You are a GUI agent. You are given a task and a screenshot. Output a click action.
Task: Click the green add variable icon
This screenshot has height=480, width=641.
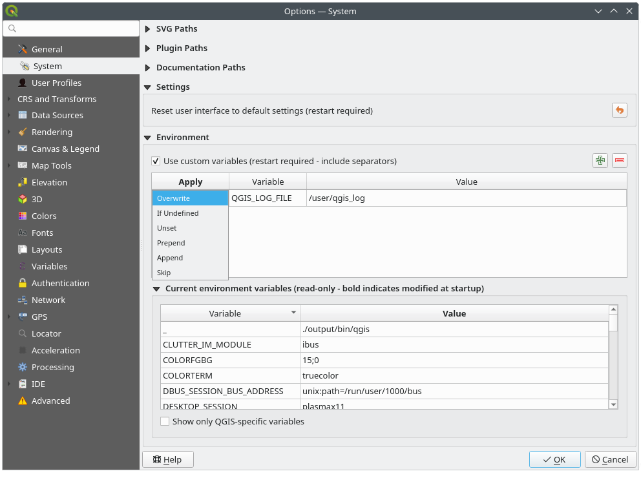pyautogui.click(x=600, y=161)
